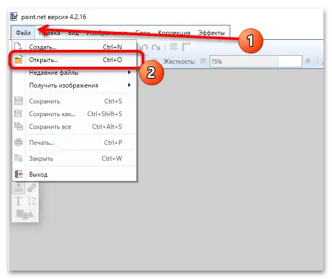Click the floppy disk icon beside Сохранить
Image resolution: width=332 pixels, height=279 pixels.
click(x=19, y=101)
